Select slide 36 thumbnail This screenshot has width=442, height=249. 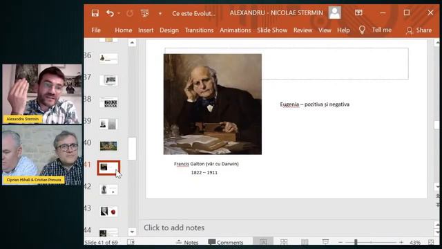[x=108, y=58]
